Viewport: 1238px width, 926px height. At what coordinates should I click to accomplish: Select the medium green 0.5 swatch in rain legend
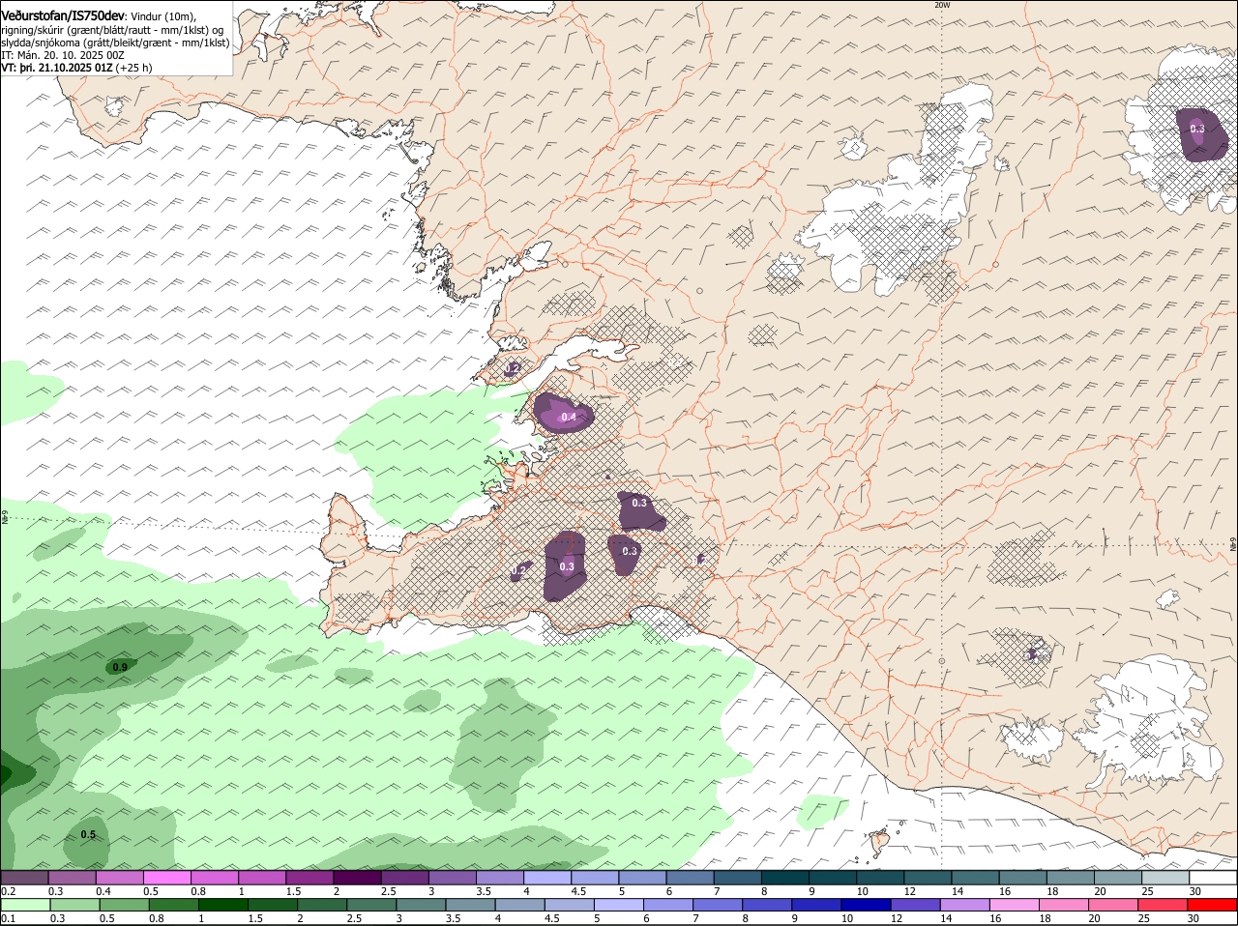tap(124, 905)
